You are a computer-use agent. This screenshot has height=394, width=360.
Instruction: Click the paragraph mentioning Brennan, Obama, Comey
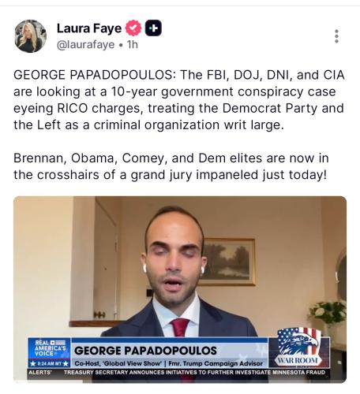coord(171,166)
